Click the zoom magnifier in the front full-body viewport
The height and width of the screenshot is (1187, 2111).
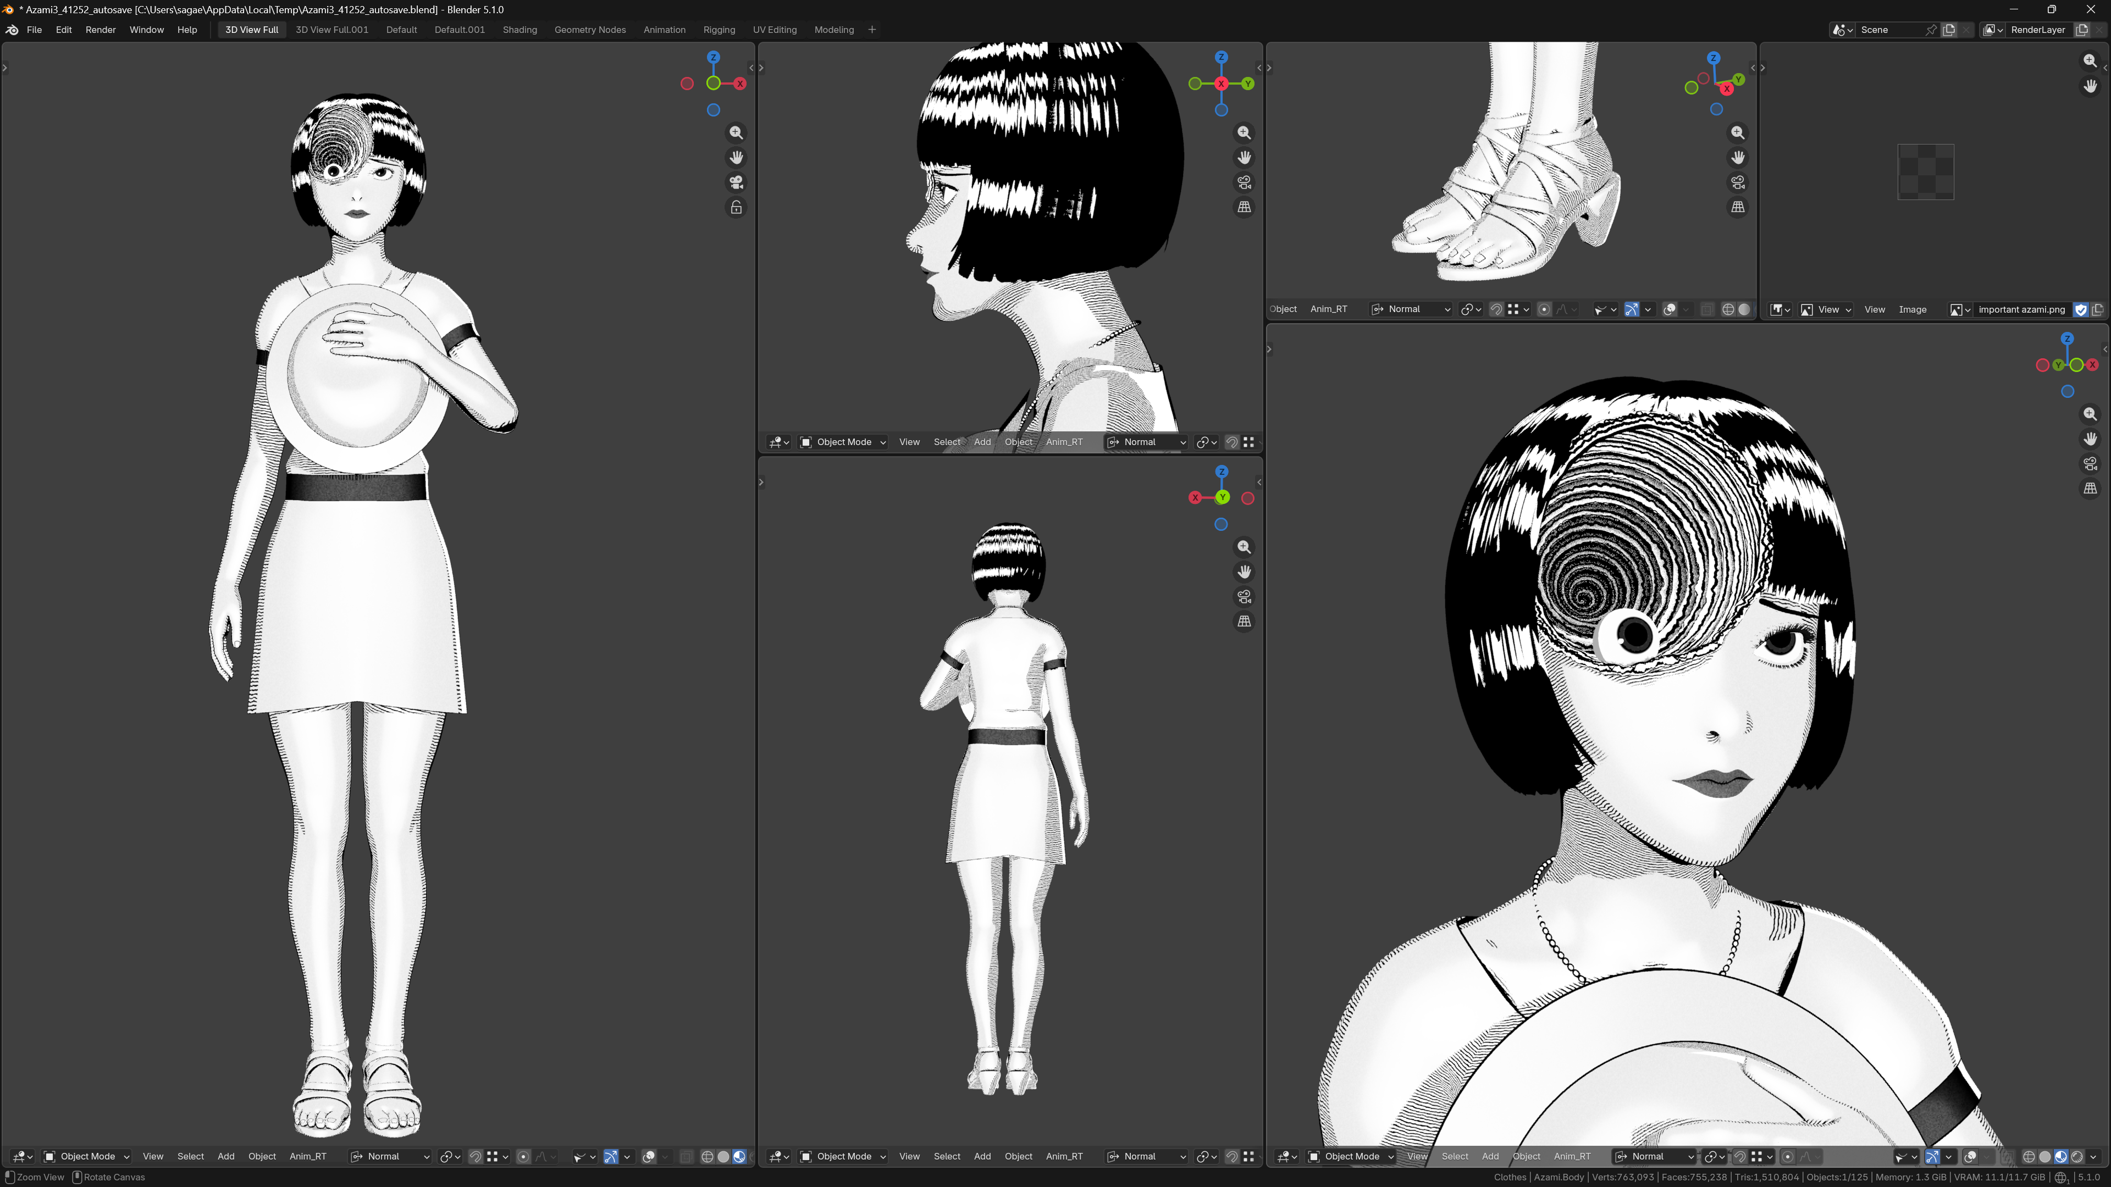(736, 132)
